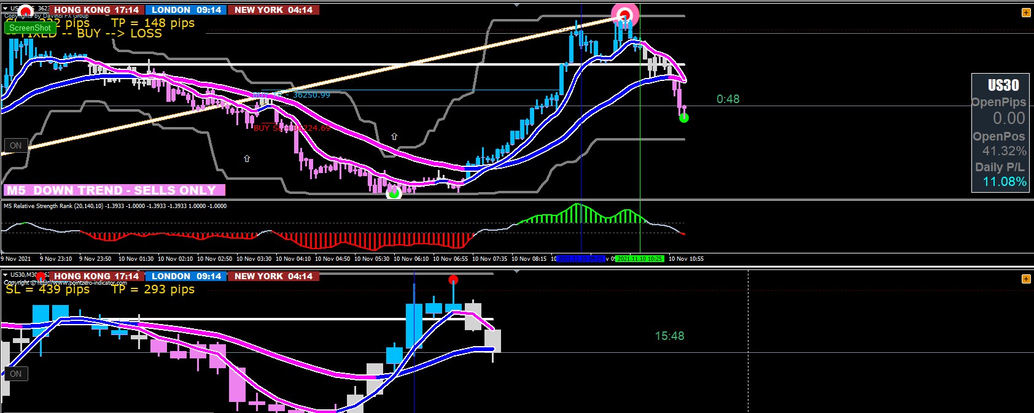This screenshot has height=413, width=1034.
Task: Click the SL = 439 pips text
Action: [47, 289]
